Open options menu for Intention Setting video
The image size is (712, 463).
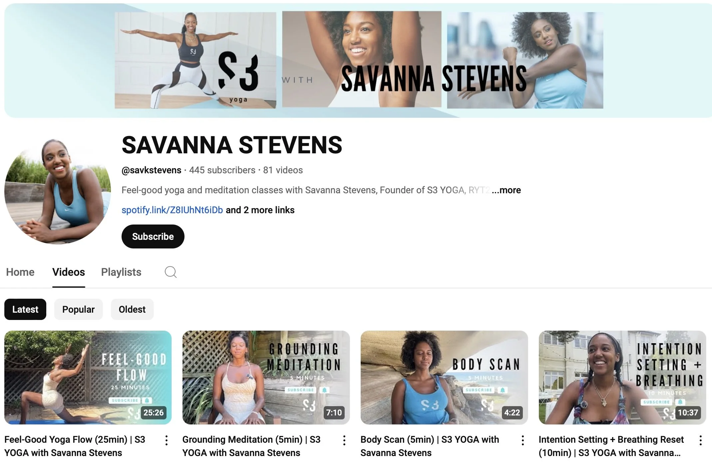(x=701, y=440)
